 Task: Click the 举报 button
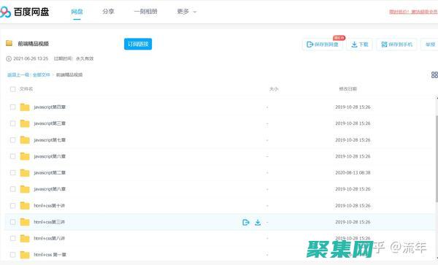click(x=430, y=45)
